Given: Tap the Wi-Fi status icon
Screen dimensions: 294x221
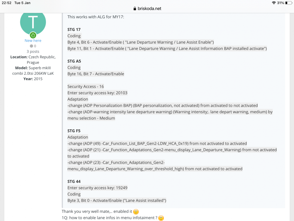Looking at the screenshot, I should tap(274, 3).
